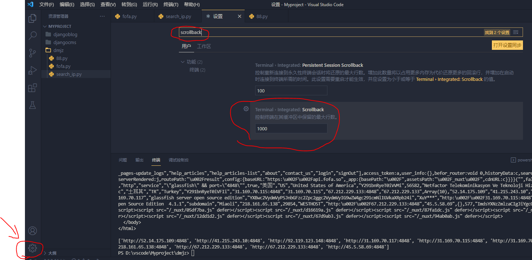
Task: Open the Run and Debug view
Action: coord(33,70)
